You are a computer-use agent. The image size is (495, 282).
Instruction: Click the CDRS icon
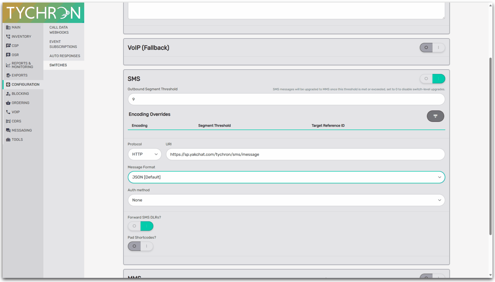click(x=8, y=121)
